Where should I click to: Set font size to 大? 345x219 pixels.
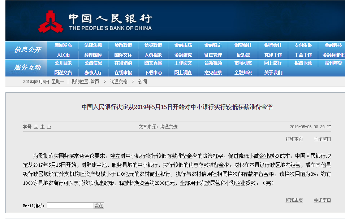36,127
